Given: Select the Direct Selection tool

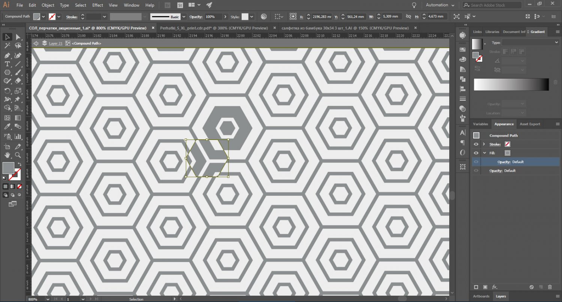Looking at the screenshot, I should (18, 37).
